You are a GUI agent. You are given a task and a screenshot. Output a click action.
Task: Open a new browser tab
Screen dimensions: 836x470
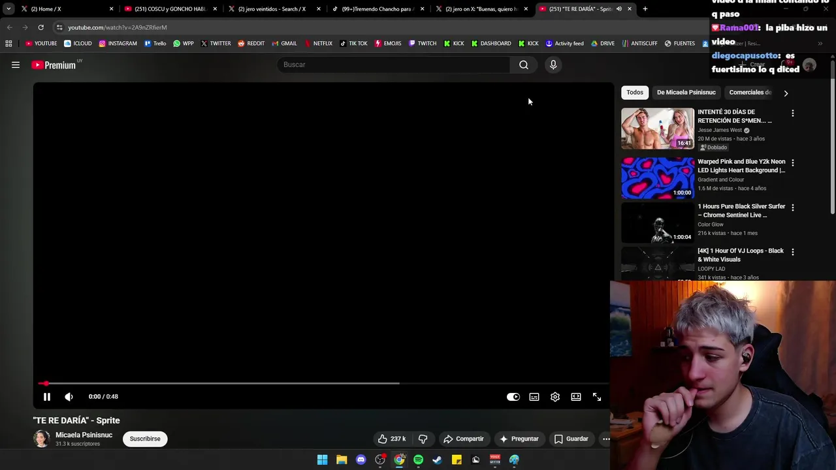pos(645,9)
